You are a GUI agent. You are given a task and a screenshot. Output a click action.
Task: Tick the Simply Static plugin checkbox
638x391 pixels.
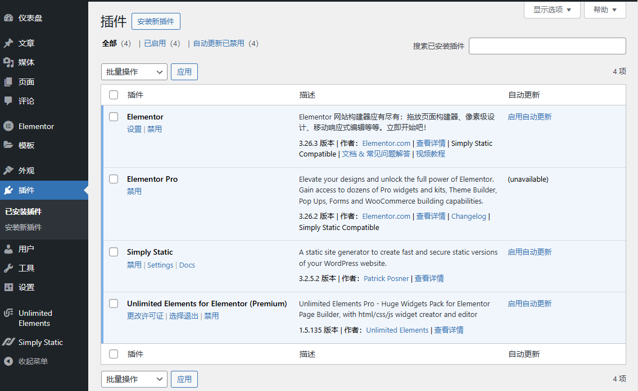(114, 252)
